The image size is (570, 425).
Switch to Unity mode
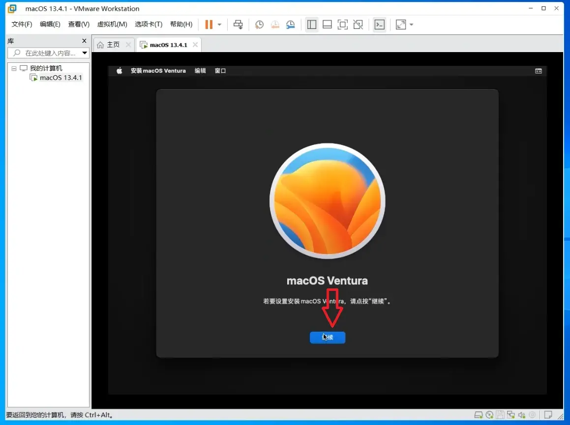(x=358, y=25)
